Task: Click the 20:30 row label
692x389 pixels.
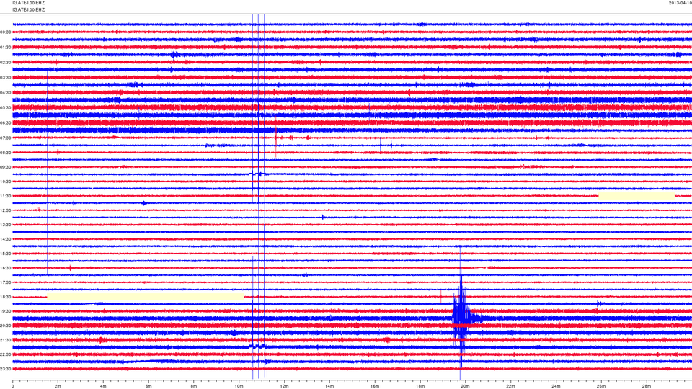Action: pos(6,326)
